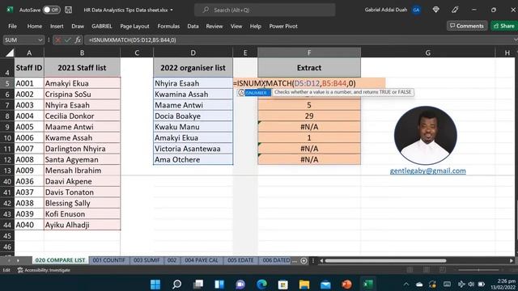Image resolution: width=518 pixels, height=291 pixels.
Task: Click the green Share button
Action: point(504,26)
